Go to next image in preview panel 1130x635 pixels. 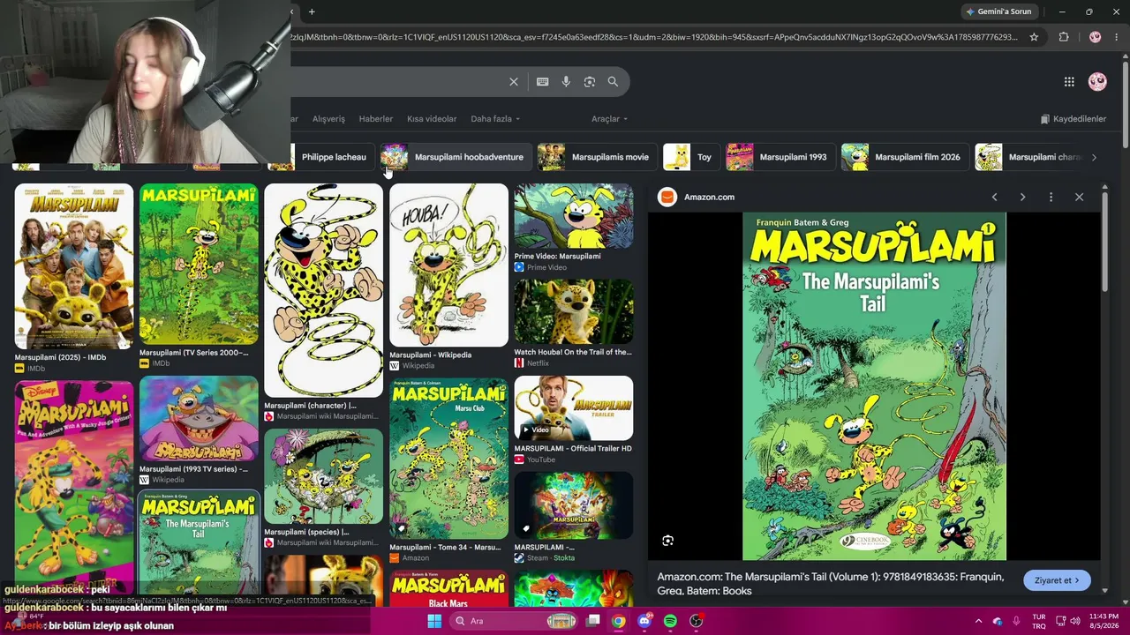pos(1022,197)
